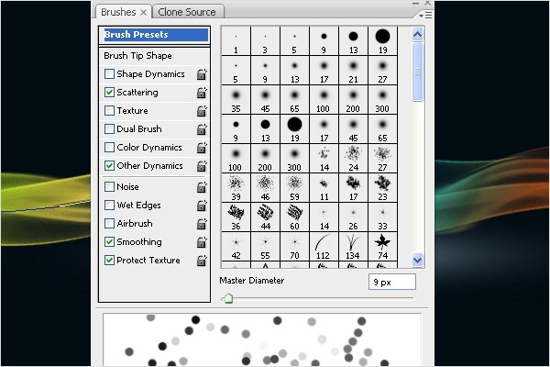This screenshot has height=367, width=550.
Task: Disable the Other Dynamics checkbox
Action: coord(109,166)
